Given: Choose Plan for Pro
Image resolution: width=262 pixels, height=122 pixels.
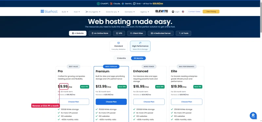Looking at the screenshot, I should 73,102.
